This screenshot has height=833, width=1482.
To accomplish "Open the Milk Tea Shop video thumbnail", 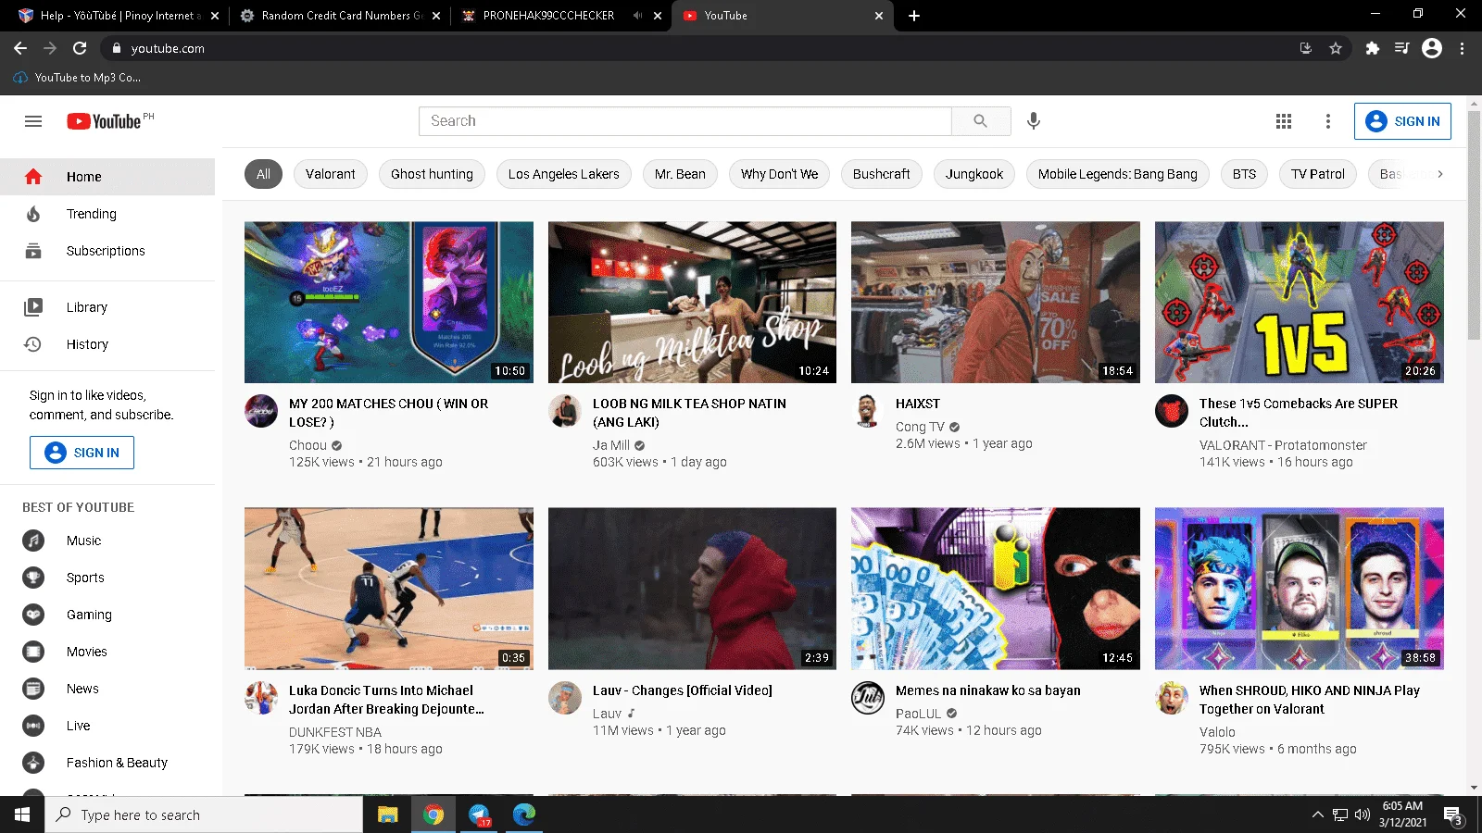I will point(692,302).
